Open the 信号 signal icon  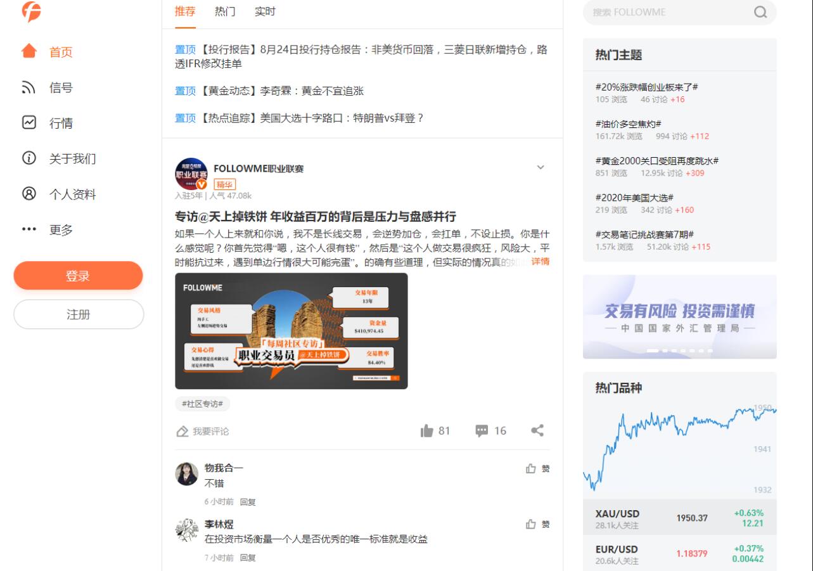[29, 87]
